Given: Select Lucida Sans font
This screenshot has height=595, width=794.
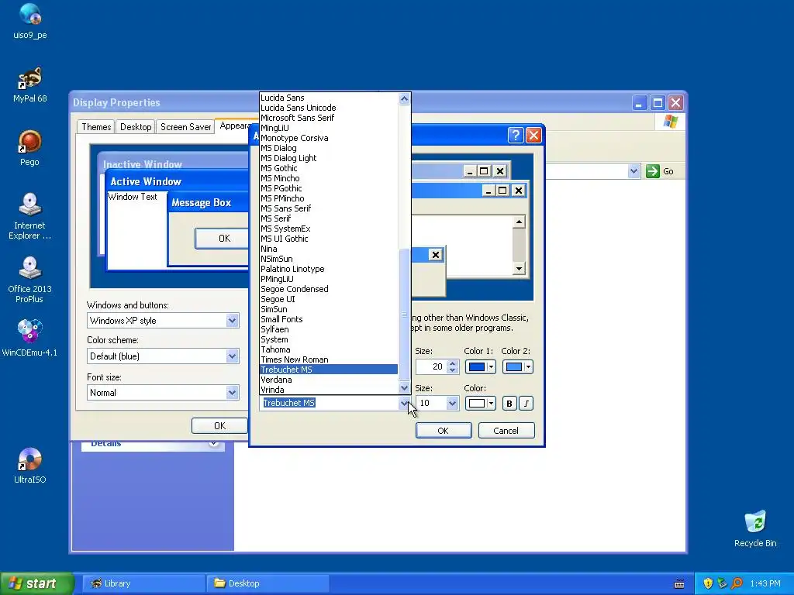Looking at the screenshot, I should point(329,98).
